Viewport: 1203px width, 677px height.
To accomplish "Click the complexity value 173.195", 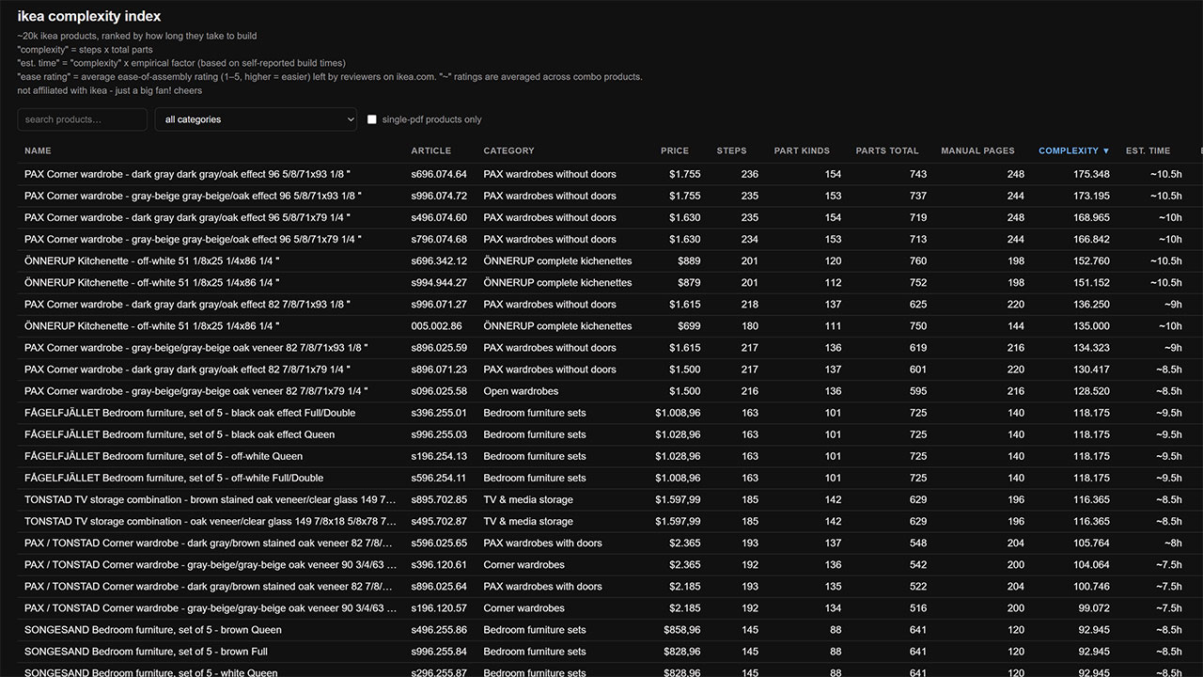I will (x=1091, y=196).
